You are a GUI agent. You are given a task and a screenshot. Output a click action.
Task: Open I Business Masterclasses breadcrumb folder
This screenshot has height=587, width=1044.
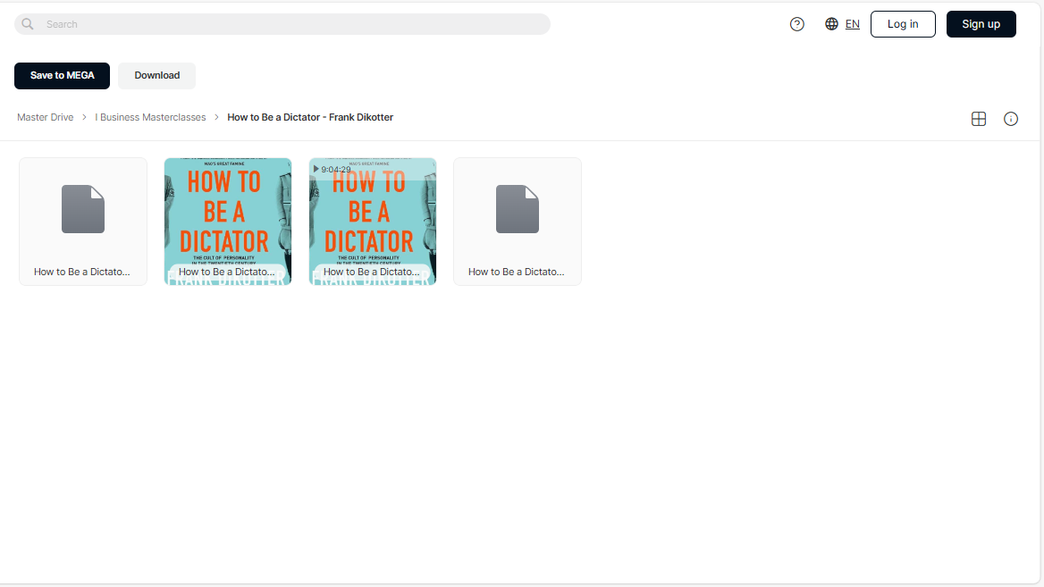tap(150, 117)
